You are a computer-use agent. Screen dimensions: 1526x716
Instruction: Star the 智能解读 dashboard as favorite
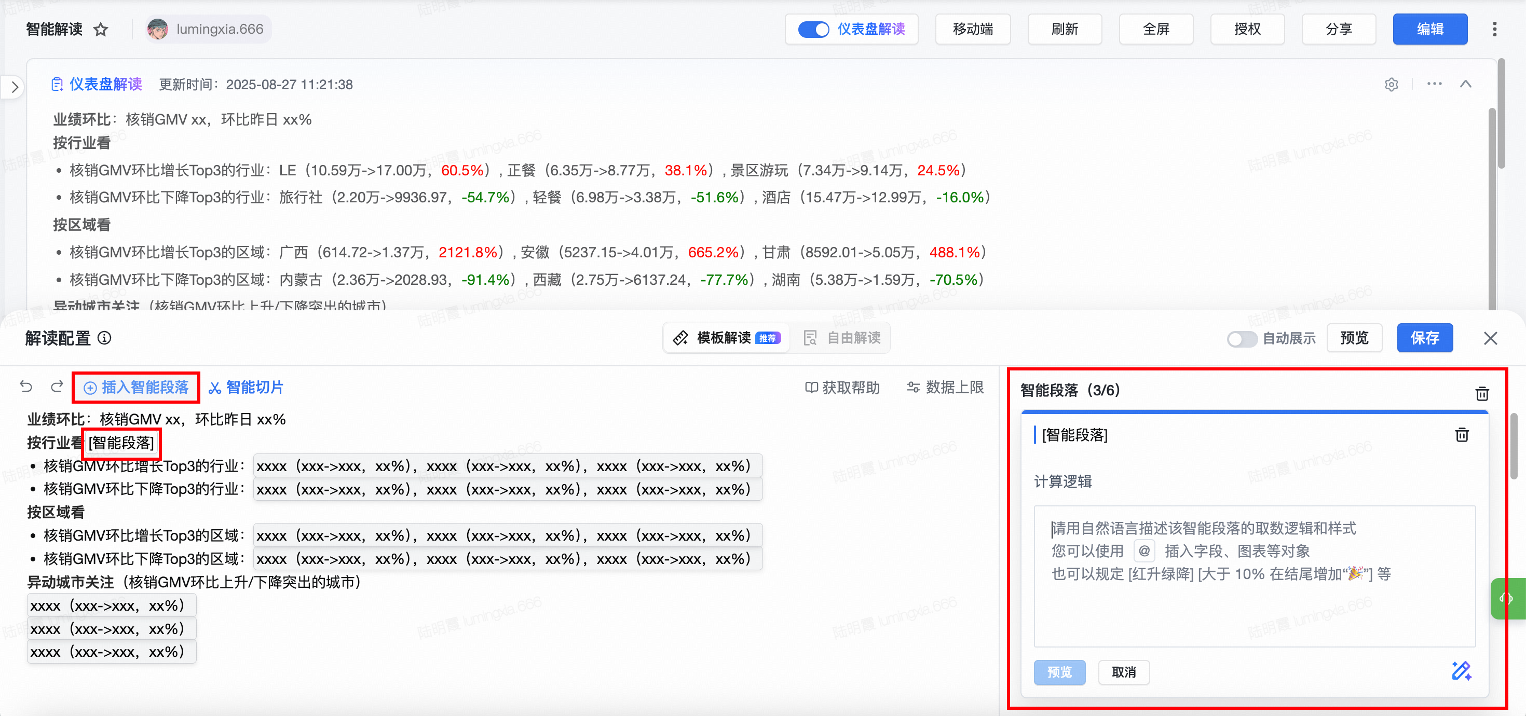pyautogui.click(x=101, y=30)
